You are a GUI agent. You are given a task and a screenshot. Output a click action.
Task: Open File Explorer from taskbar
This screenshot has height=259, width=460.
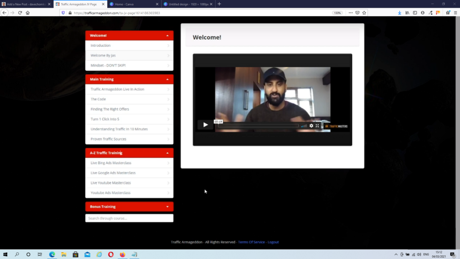[64, 255]
